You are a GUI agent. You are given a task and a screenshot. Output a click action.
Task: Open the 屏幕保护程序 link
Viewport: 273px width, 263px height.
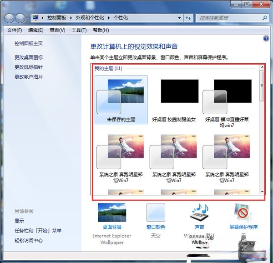coord(243,227)
